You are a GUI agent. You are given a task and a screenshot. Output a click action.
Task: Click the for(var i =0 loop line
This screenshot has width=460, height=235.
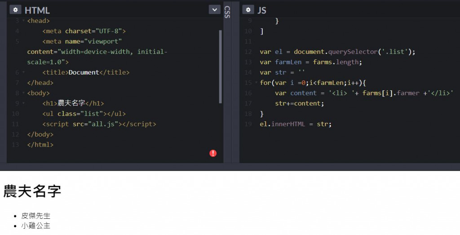313,83
